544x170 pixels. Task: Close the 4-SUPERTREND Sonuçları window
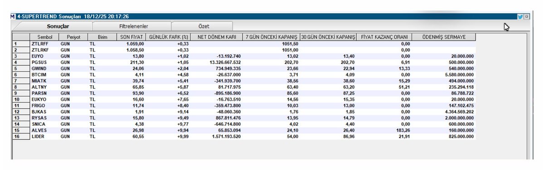(526, 17)
